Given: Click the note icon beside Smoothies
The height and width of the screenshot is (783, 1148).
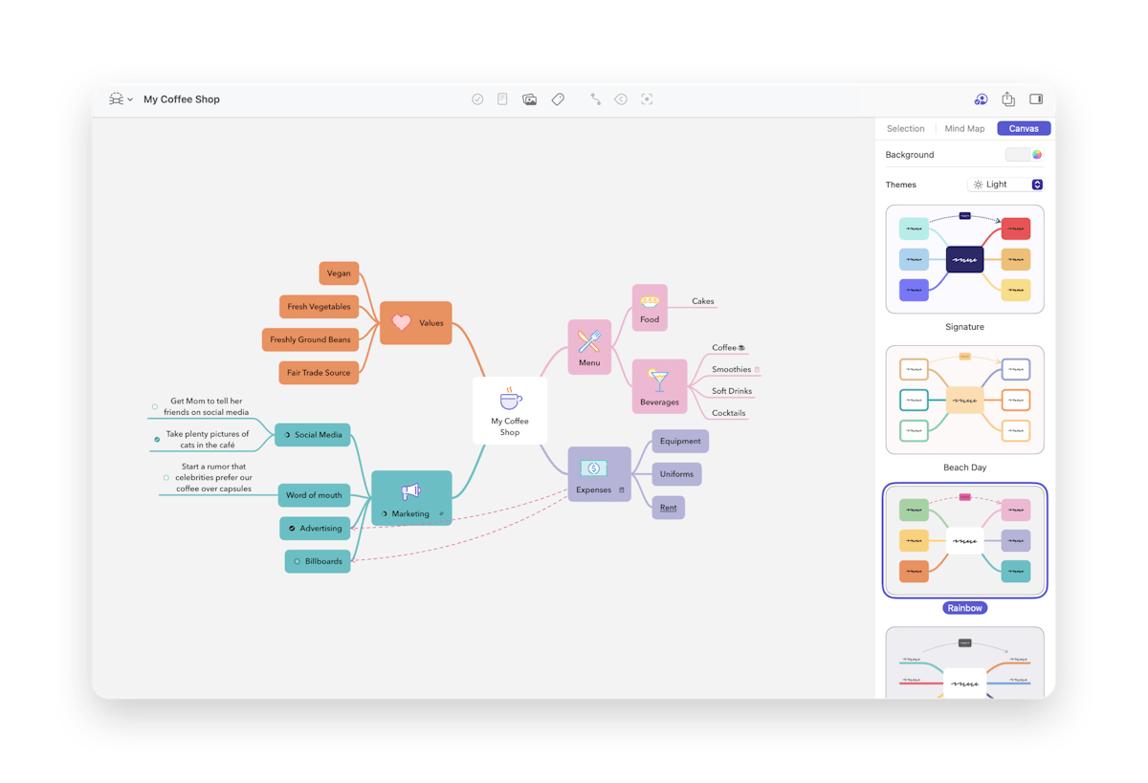Looking at the screenshot, I should 757,369.
